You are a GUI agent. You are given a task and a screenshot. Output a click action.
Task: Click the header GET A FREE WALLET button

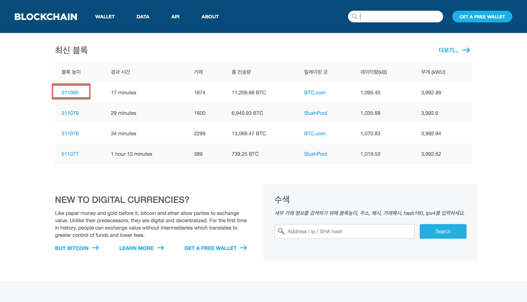[x=482, y=16]
